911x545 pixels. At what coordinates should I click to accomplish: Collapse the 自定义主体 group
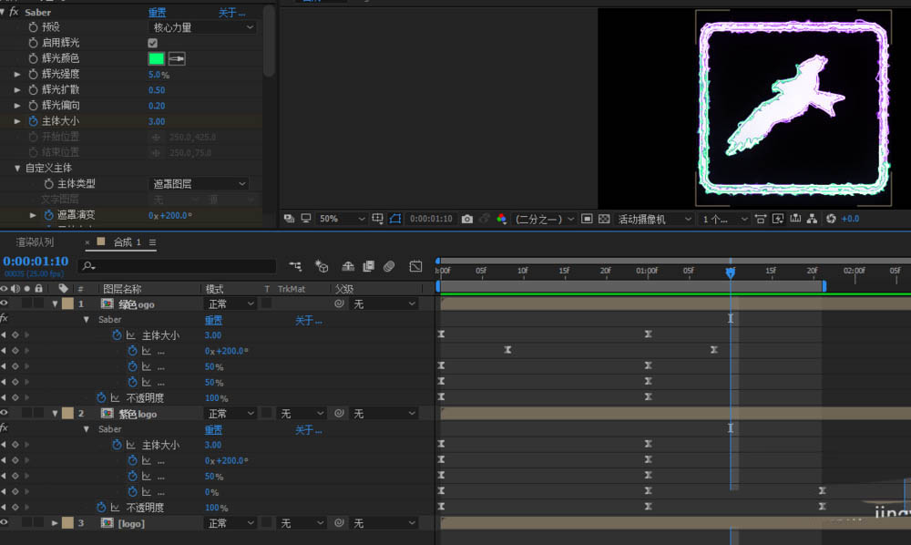click(17, 168)
